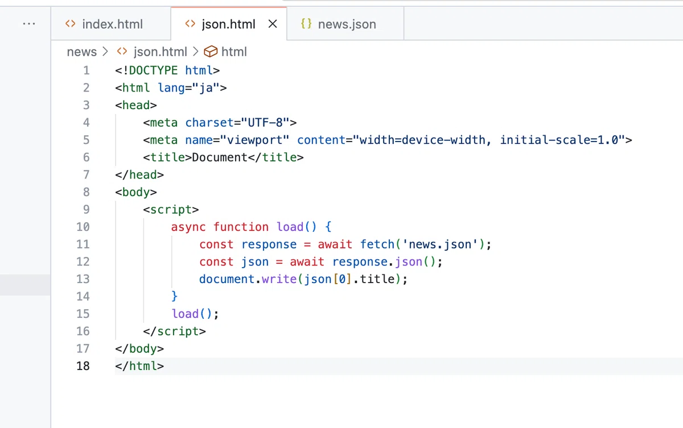Close the json.html tab
This screenshot has width=683, height=428.
[273, 24]
